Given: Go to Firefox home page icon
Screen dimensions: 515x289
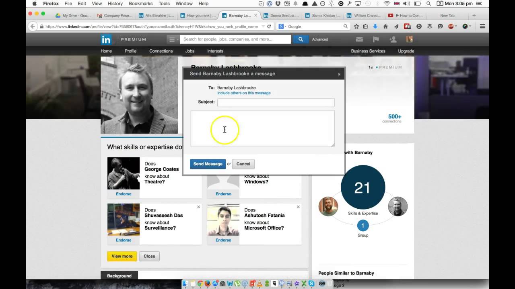Looking at the screenshot, I should click(385, 26).
